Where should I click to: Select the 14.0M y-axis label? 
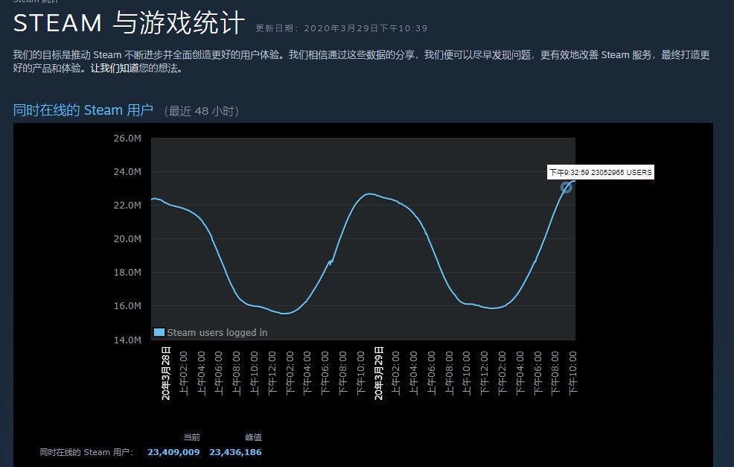(127, 340)
